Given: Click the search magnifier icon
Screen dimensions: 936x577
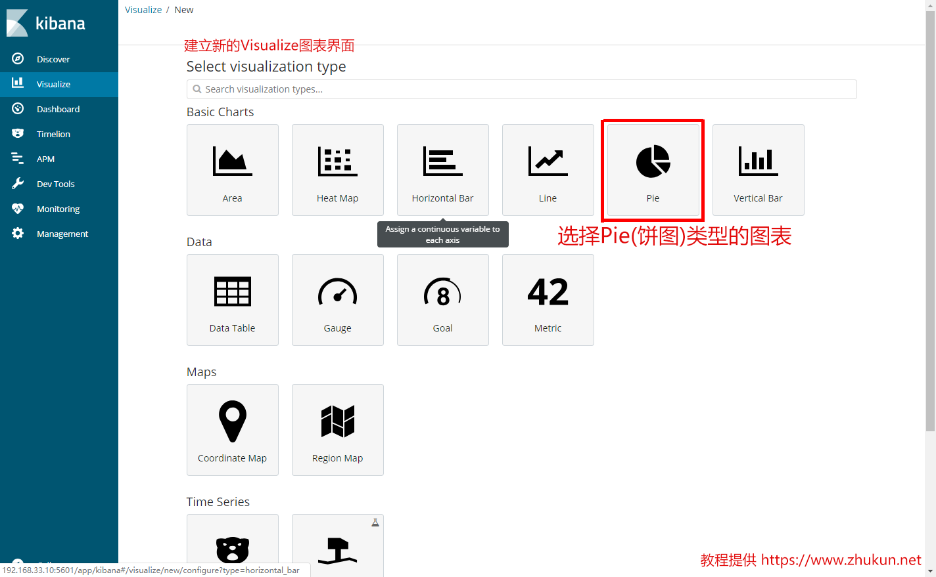Looking at the screenshot, I should [197, 89].
